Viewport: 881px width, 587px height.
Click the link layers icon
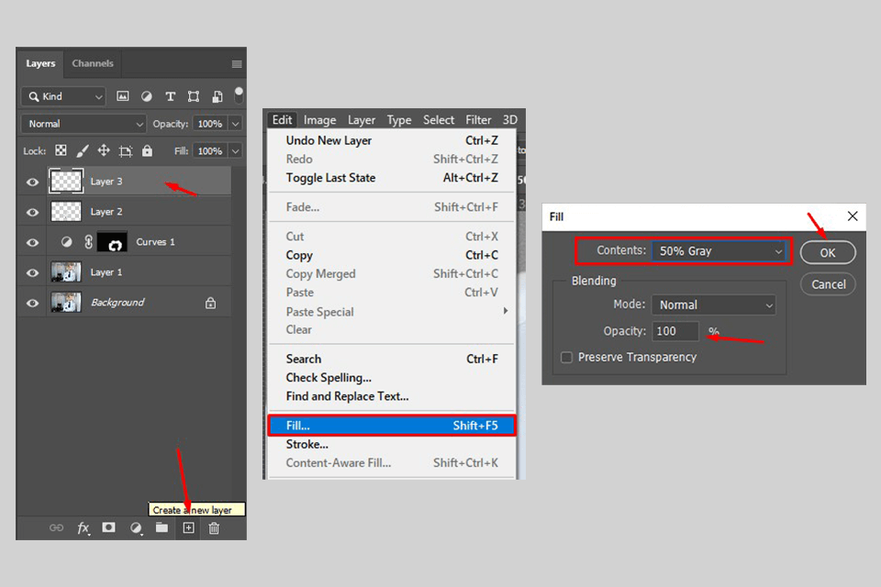(x=56, y=527)
